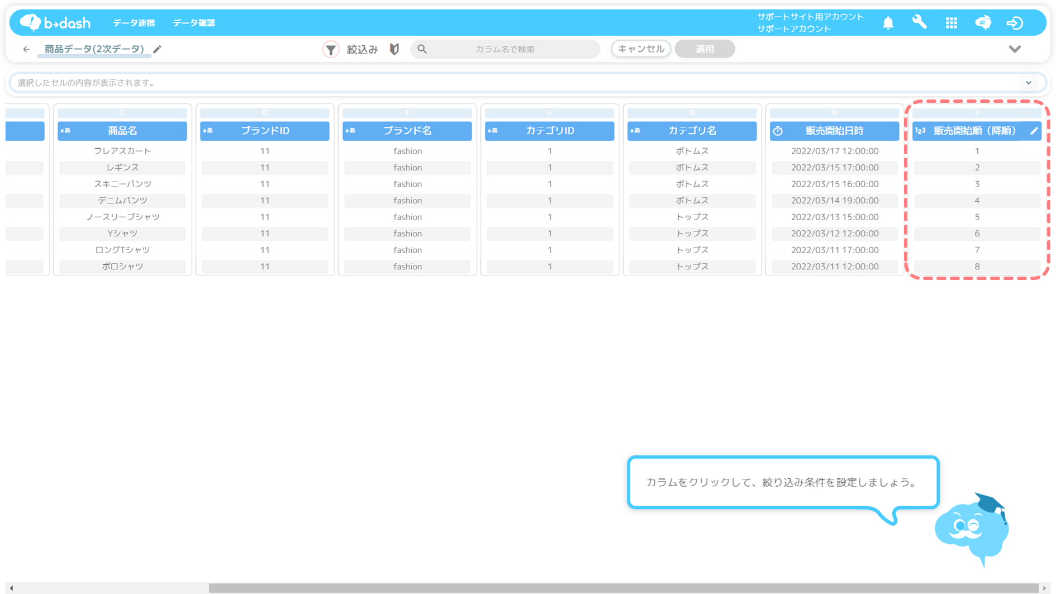Go back with the left arrow
Viewport: 1056px width, 594px height.
coord(26,49)
